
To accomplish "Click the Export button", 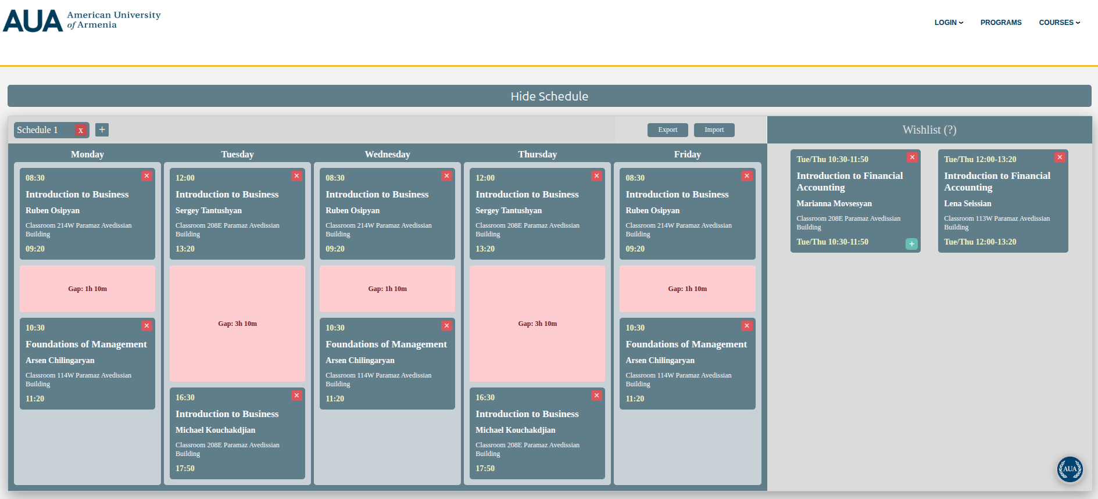I will coord(667,130).
